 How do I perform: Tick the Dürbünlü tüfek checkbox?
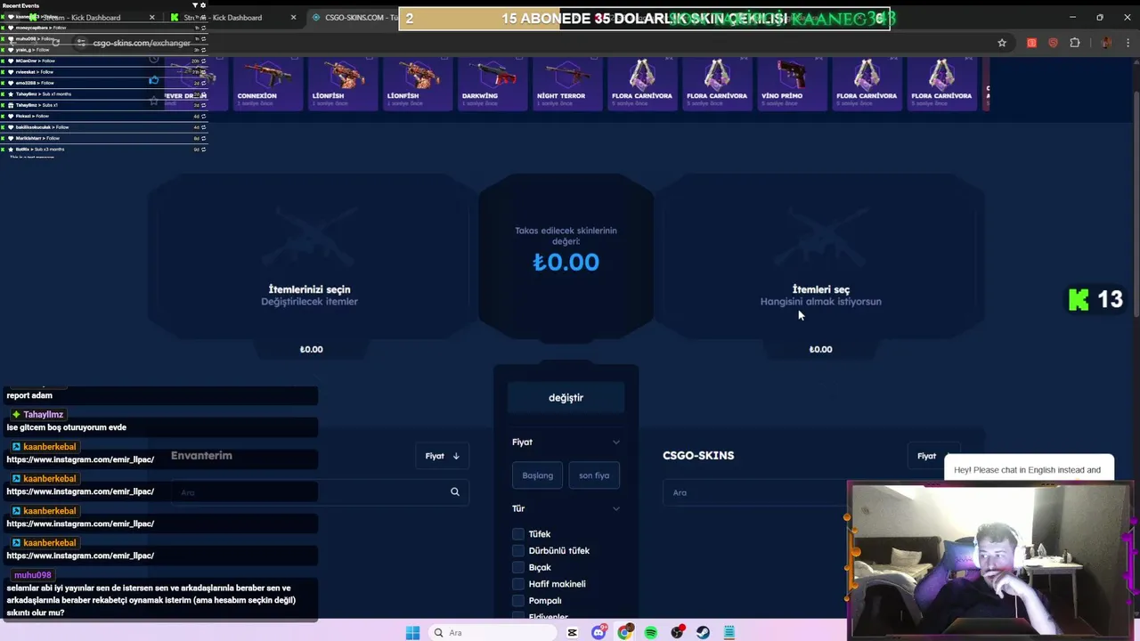[518, 550]
